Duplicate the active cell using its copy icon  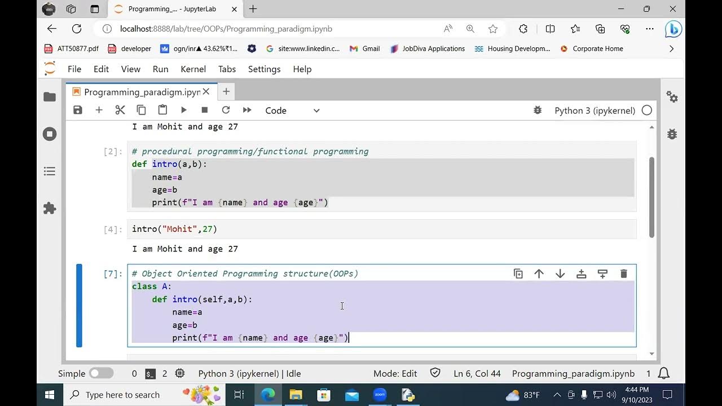[518, 274]
